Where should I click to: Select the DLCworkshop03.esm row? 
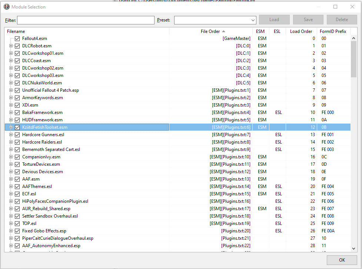[x=178, y=75]
